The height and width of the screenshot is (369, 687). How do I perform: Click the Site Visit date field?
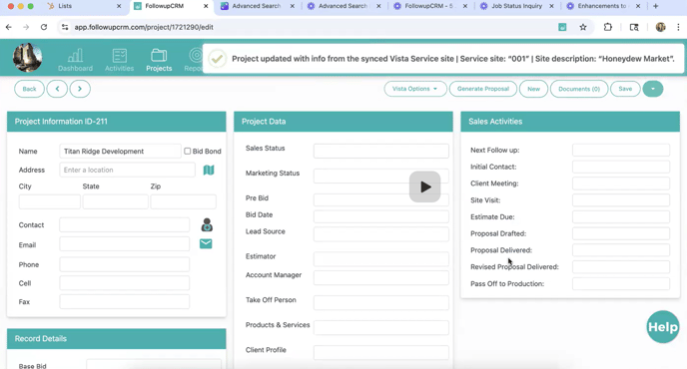[x=621, y=200]
